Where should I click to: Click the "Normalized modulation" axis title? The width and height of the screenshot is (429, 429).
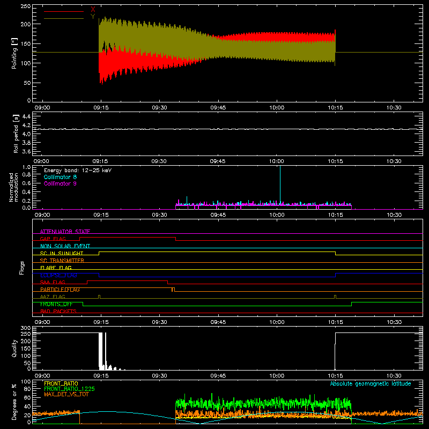(13, 187)
